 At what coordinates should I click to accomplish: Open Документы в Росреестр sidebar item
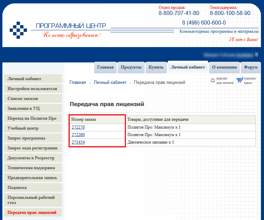tap(33, 158)
